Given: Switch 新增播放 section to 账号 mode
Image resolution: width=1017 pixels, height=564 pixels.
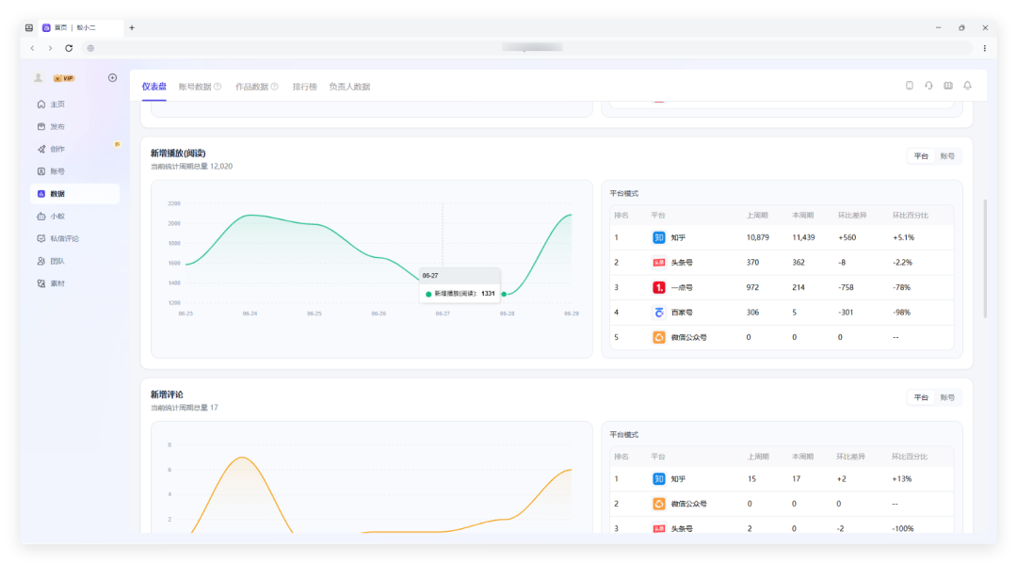Looking at the screenshot, I should tap(947, 156).
